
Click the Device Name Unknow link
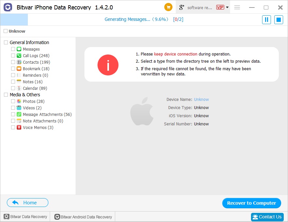pos(202,100)
